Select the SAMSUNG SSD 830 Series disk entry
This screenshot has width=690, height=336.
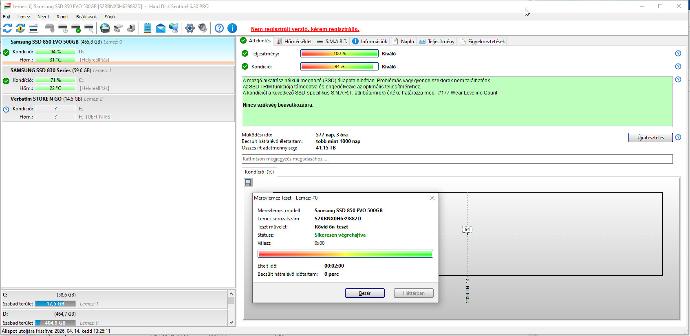click(x=118, y=79)
